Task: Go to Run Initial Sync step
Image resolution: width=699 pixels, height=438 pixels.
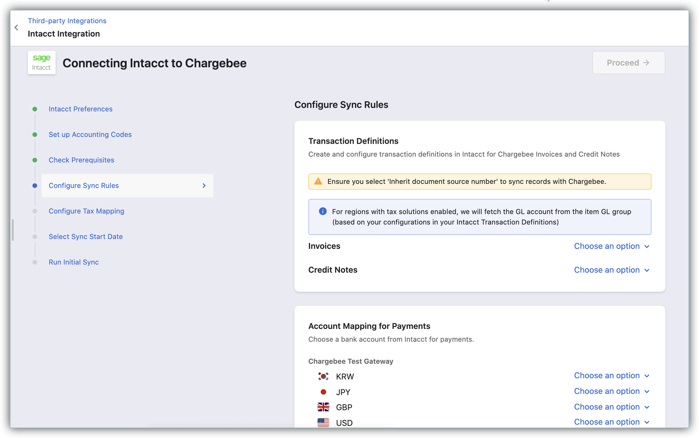Action: tap(74, 262)
